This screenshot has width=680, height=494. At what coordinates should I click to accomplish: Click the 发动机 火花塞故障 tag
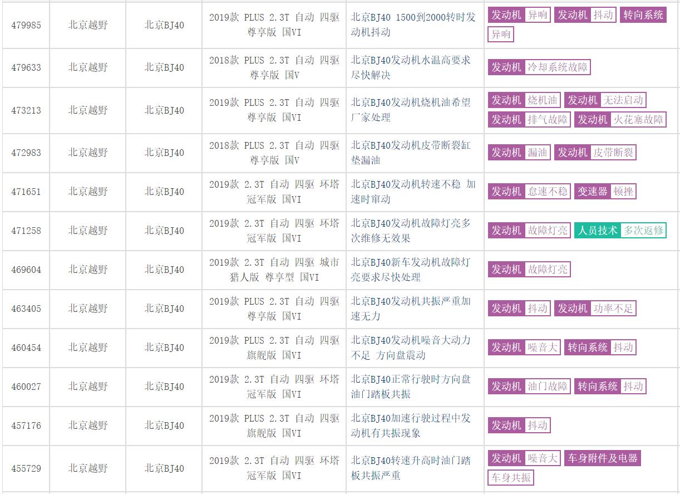[x=620, y=119]
